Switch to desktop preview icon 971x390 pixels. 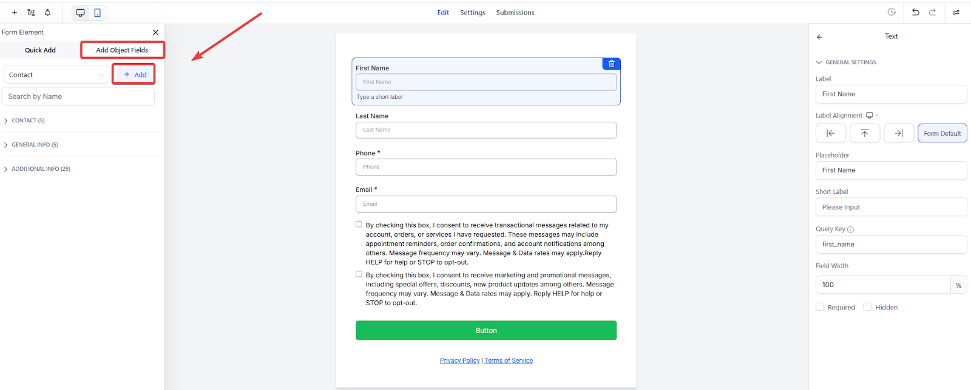[80, 13]
